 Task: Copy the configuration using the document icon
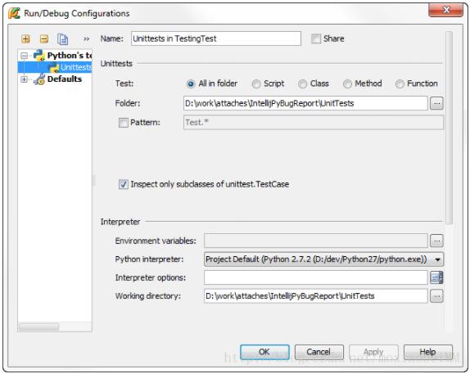63,39
